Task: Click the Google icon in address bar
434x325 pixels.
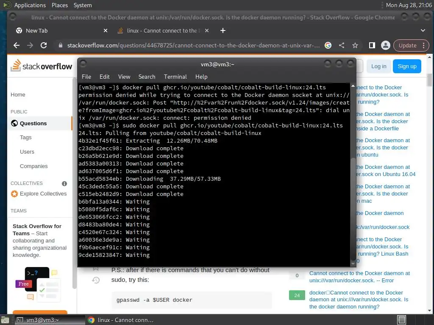Action: click(328, 45)
